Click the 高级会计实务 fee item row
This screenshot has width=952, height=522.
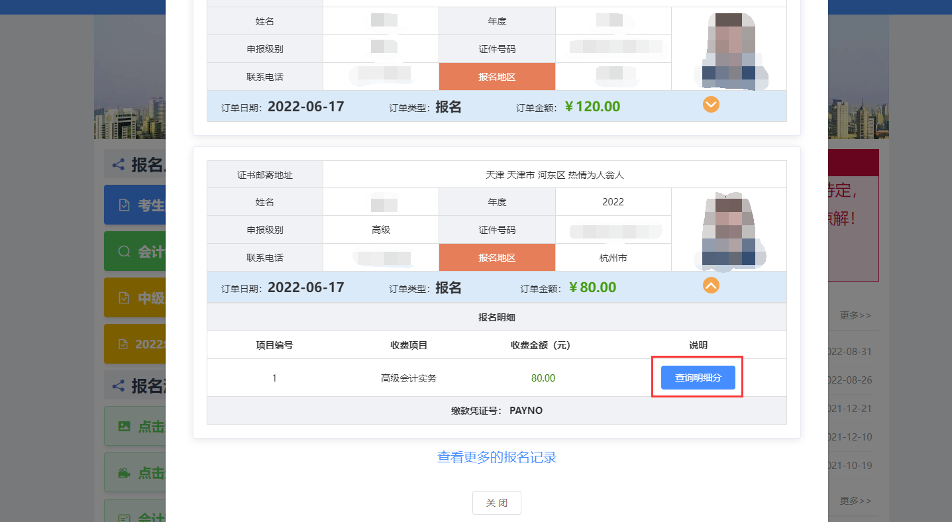[x=409, y=378]
